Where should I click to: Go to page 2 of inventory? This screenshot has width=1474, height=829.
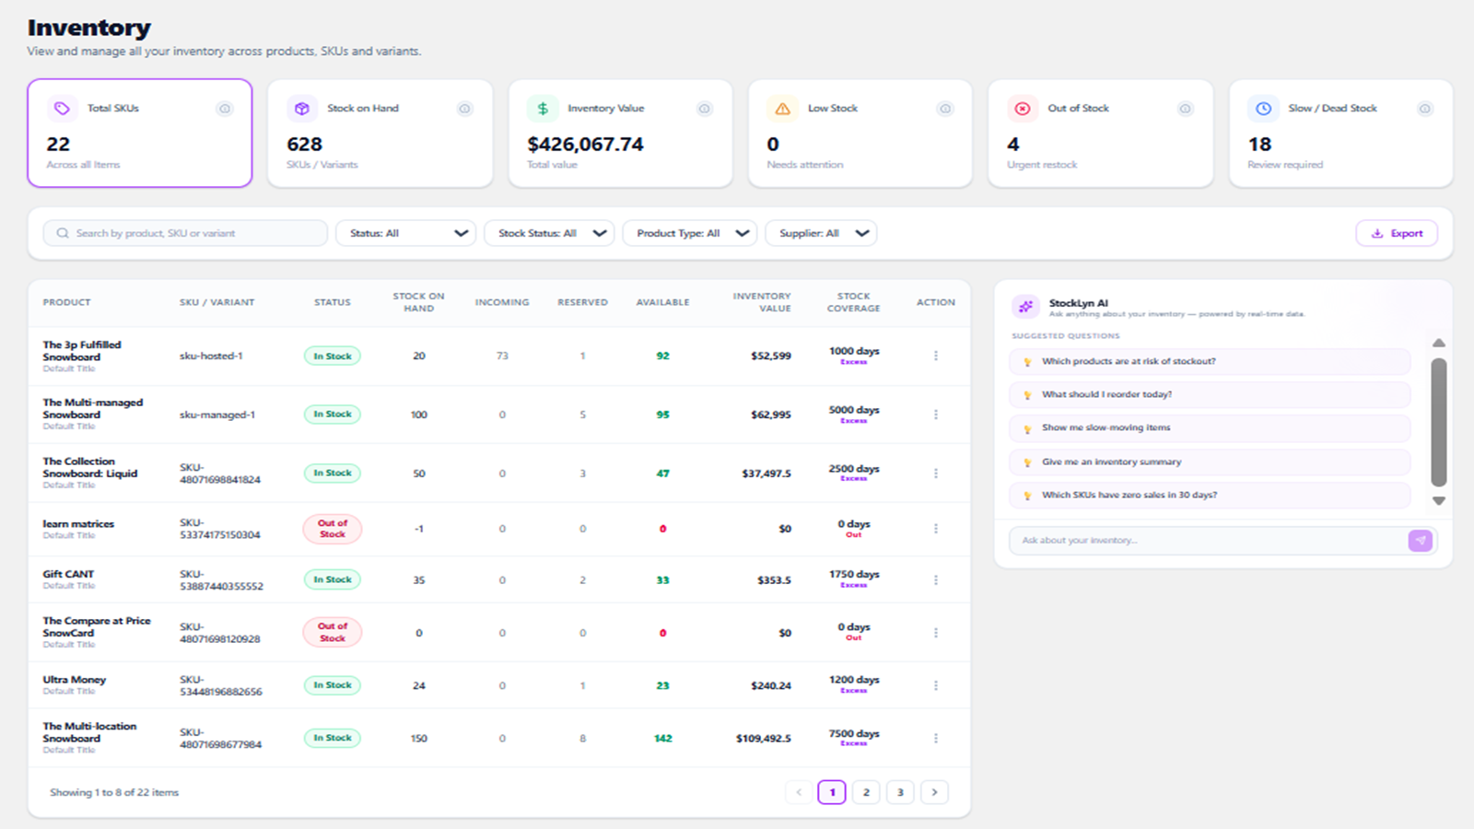866,792
